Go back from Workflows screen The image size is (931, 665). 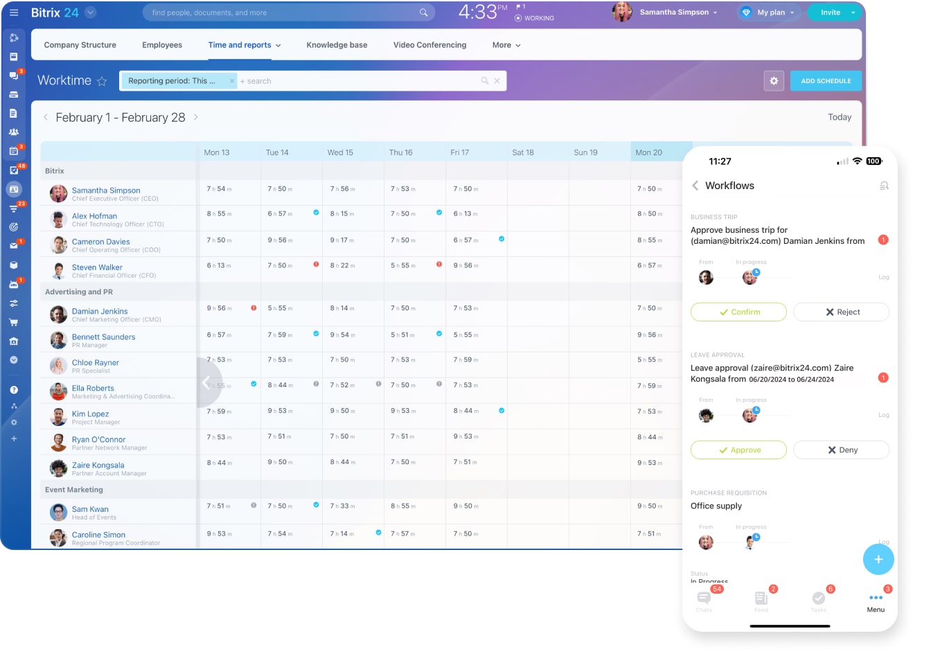click(x=695, y=186)
